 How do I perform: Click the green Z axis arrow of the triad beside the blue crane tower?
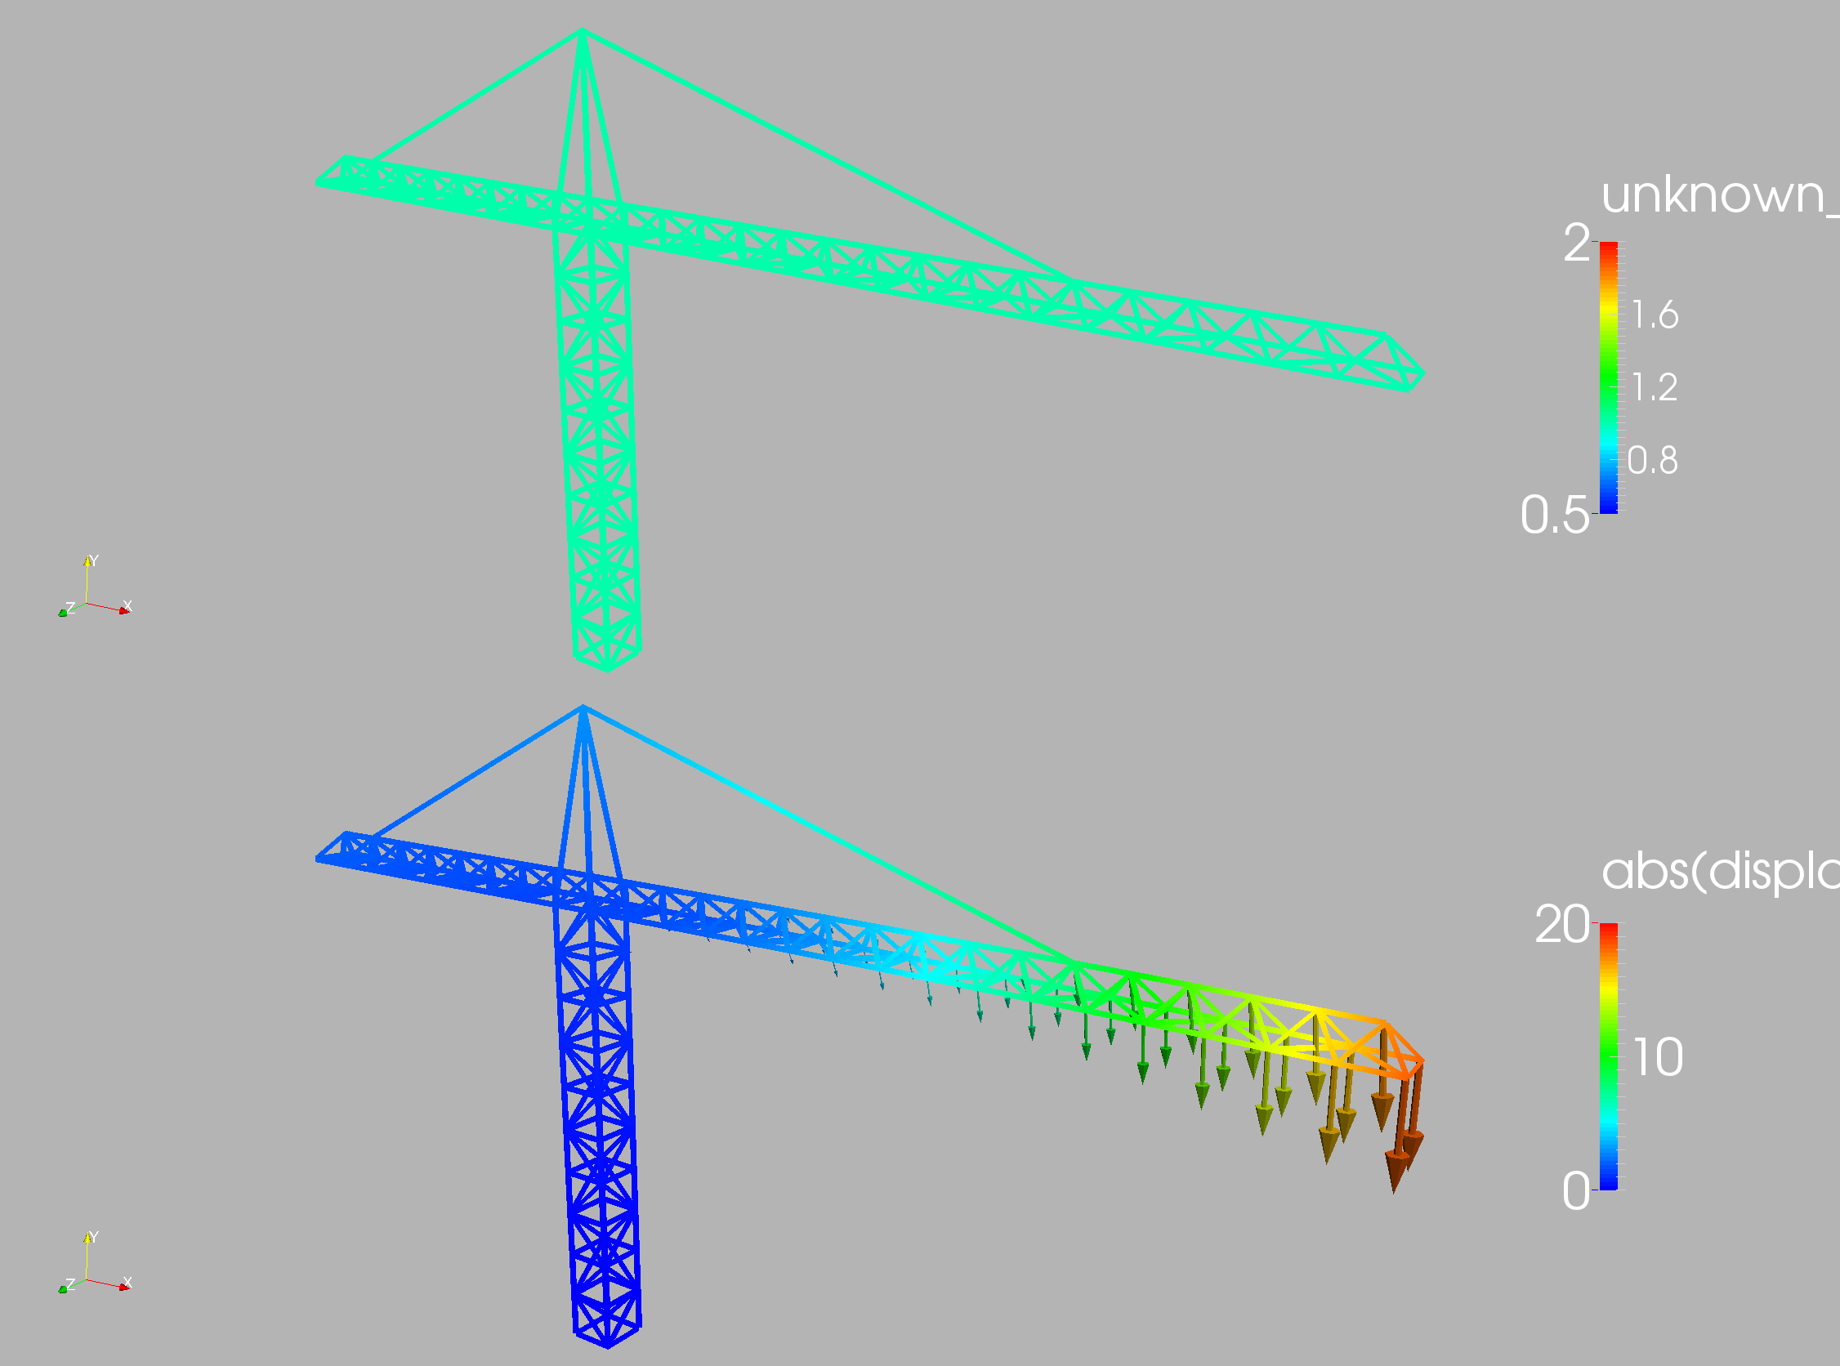click(63, 1289)
